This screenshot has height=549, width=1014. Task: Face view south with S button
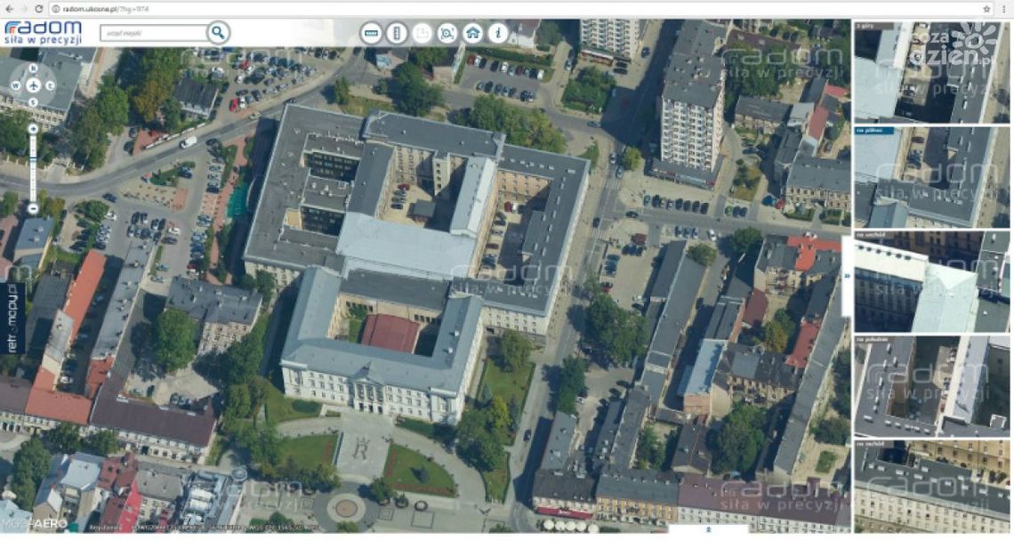click(33, 102)
